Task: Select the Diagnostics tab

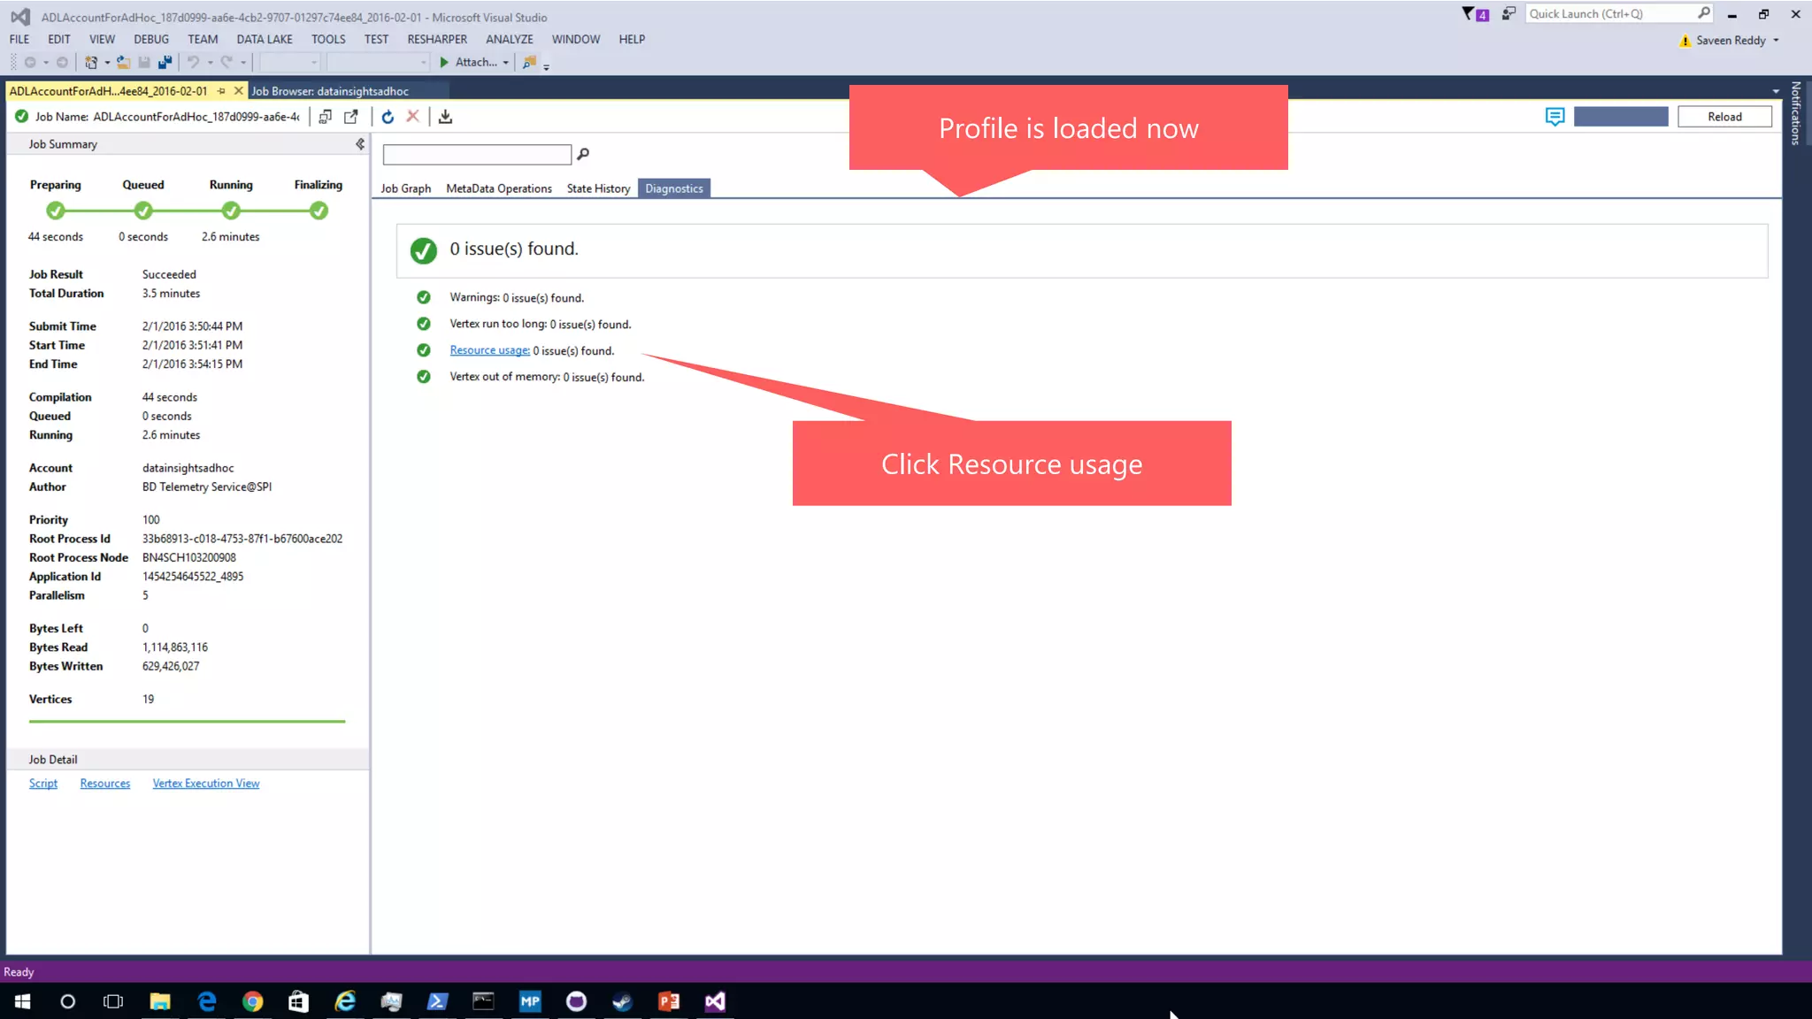Action: click(674, 188)
